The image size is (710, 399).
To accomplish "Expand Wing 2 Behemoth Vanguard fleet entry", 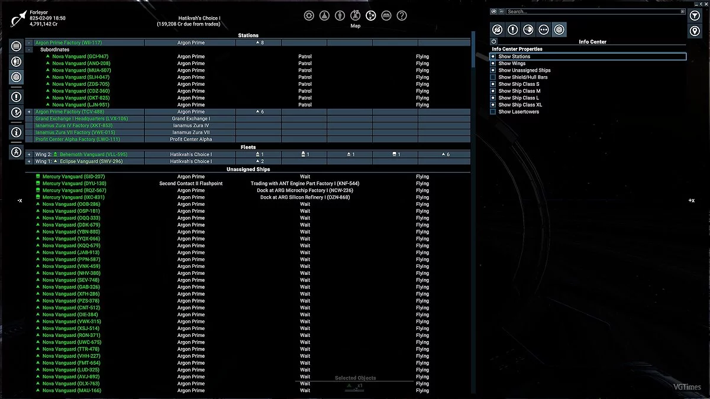I will (28, 154).
